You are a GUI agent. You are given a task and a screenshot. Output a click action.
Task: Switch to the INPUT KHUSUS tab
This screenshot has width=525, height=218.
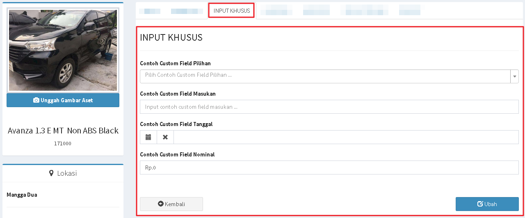tap(231, 11)
